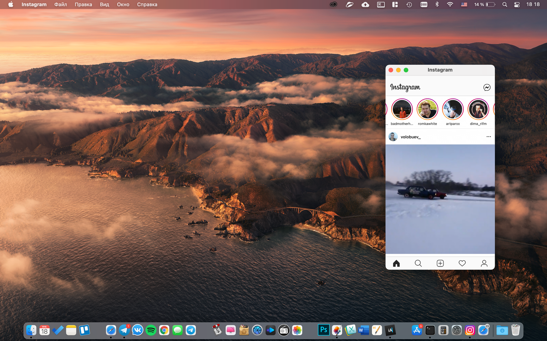Image resolution: width=547 pixels, height=341 pixels.
Task: Open the Instagram search magnifier tab
Action: (x=418, y=263)
